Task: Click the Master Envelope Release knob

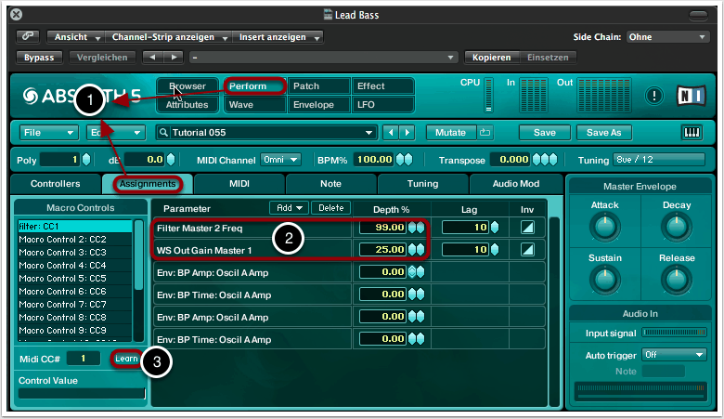Action: (677, 280)
